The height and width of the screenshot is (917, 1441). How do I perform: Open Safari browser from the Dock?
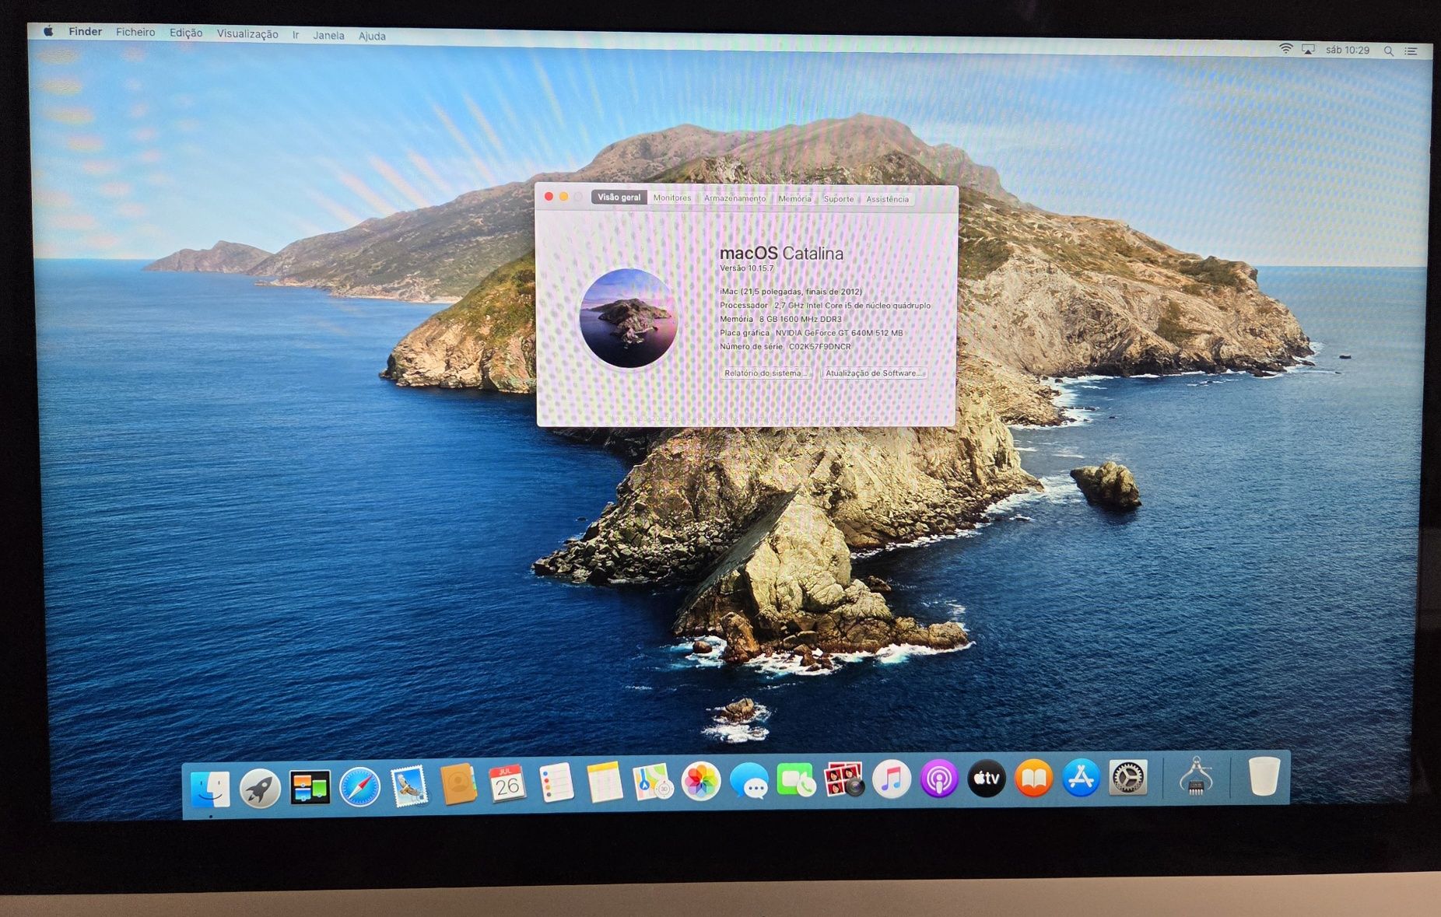(x=359, y=787)
